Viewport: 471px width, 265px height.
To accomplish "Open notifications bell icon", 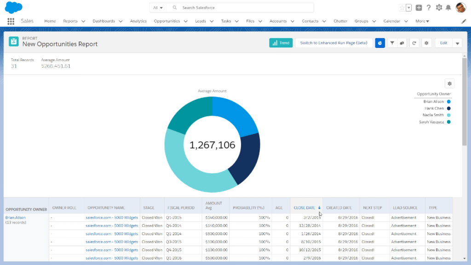I will click(x=448, y=8).
